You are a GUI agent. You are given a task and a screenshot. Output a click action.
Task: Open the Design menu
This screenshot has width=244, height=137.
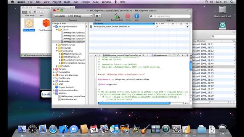tap(85, 2)
